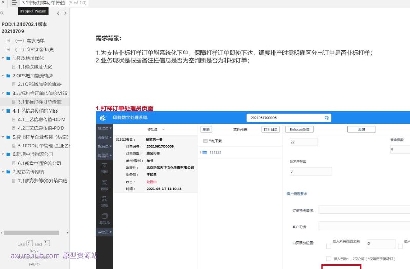Open page 6.1新增中通物流公司
Viewport: 410px width, 269px height.
pos(39,163)
